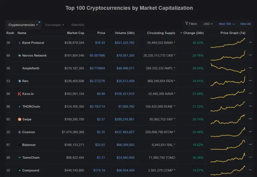Click the Compound coin icon
This screenshot has height=177, width=257.
click(x=19, y=170)
